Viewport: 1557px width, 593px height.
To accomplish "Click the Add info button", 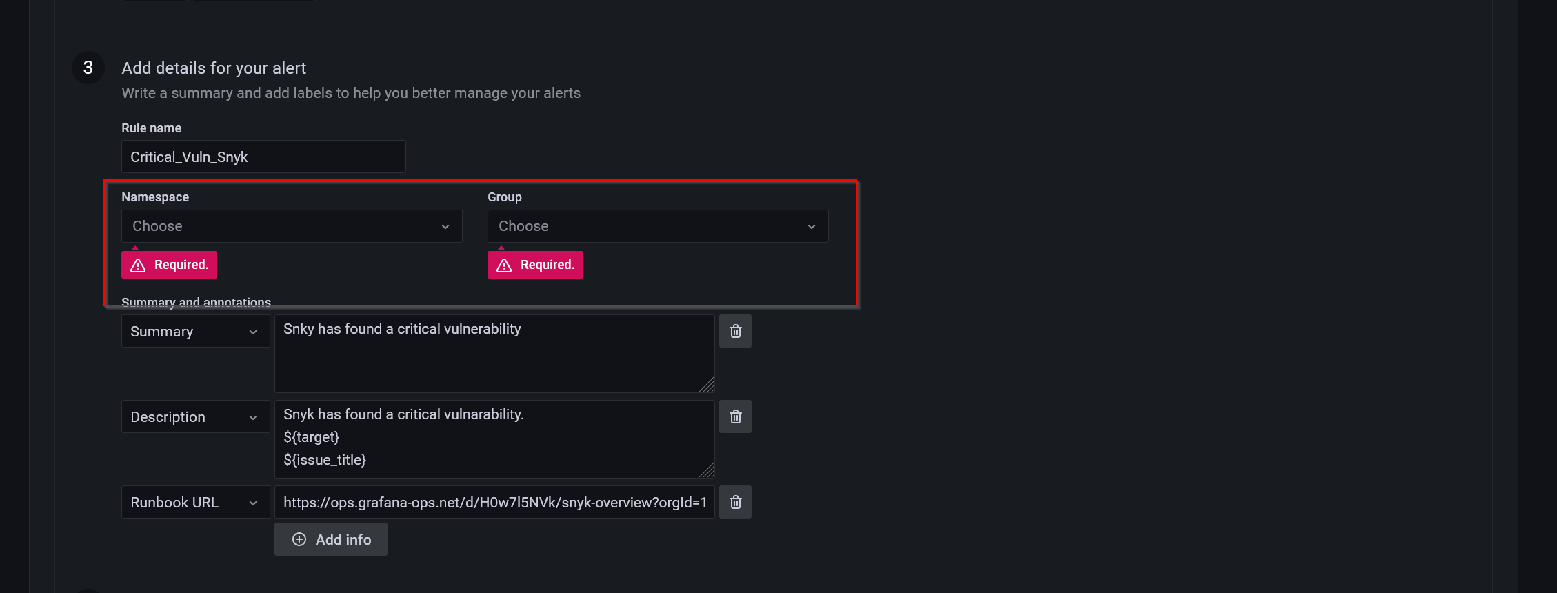I will tap(330, 539).
